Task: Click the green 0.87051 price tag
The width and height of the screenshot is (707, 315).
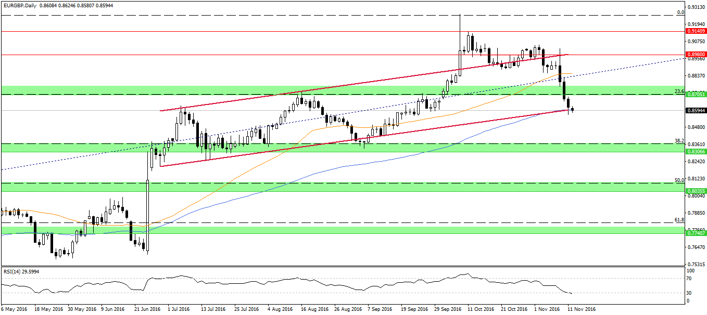Action: (695, 95)
